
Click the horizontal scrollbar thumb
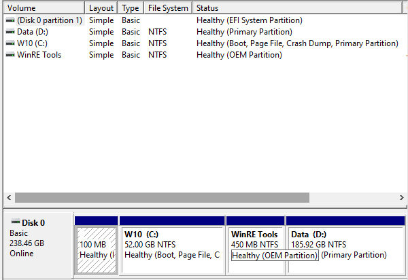point(162,198)
